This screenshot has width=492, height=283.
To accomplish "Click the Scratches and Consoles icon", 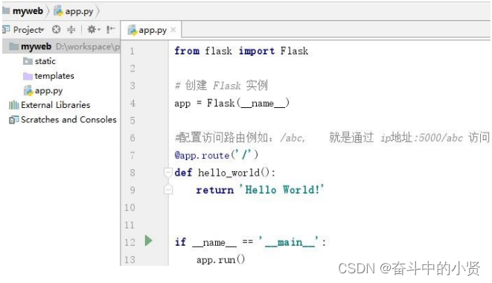I will pos(14,120).
